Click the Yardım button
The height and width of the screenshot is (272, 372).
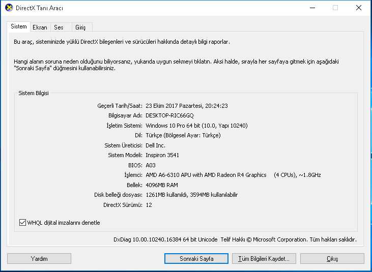pos(39,258)
